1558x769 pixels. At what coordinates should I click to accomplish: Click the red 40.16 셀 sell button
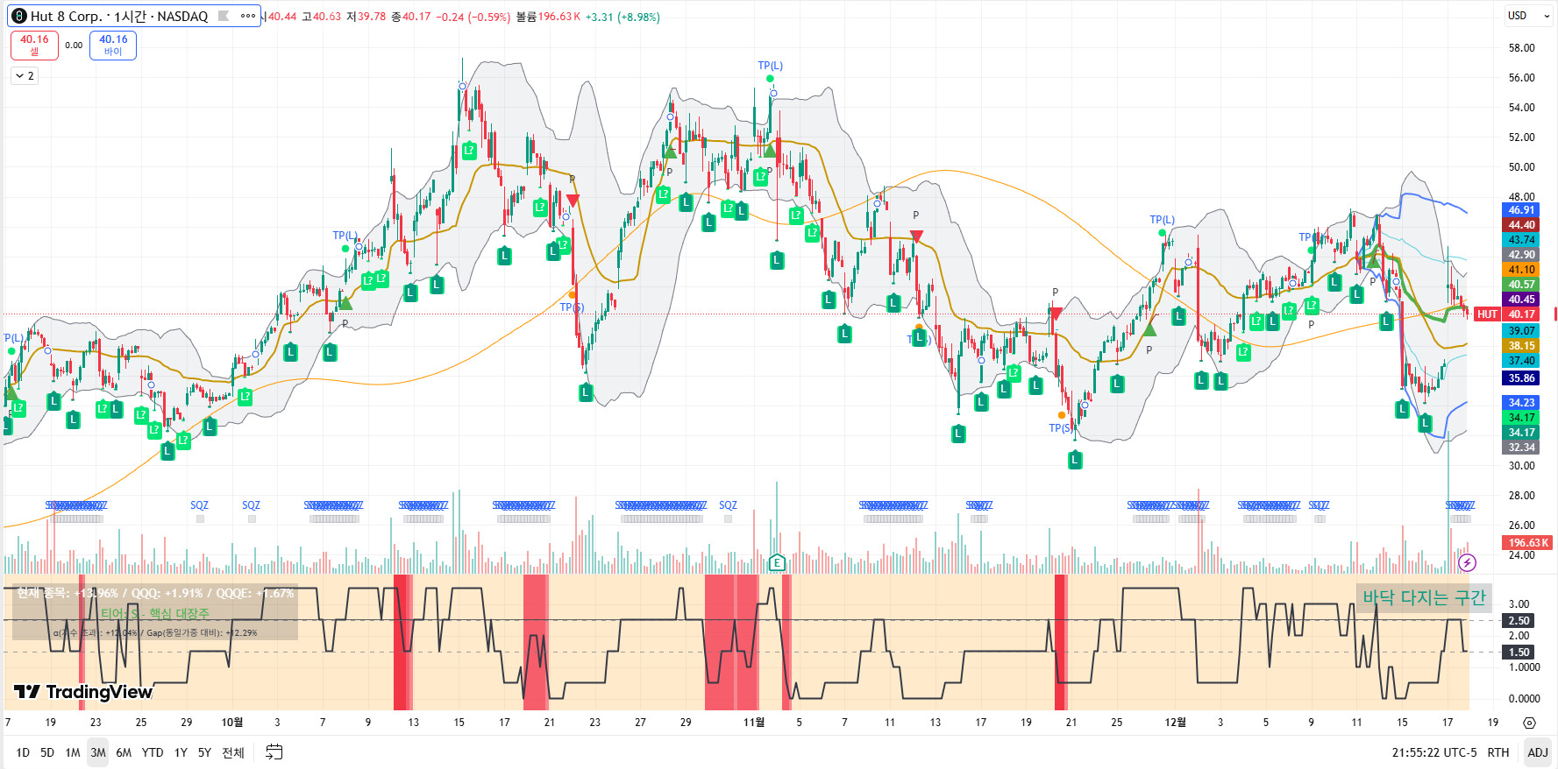pos(34,46)
